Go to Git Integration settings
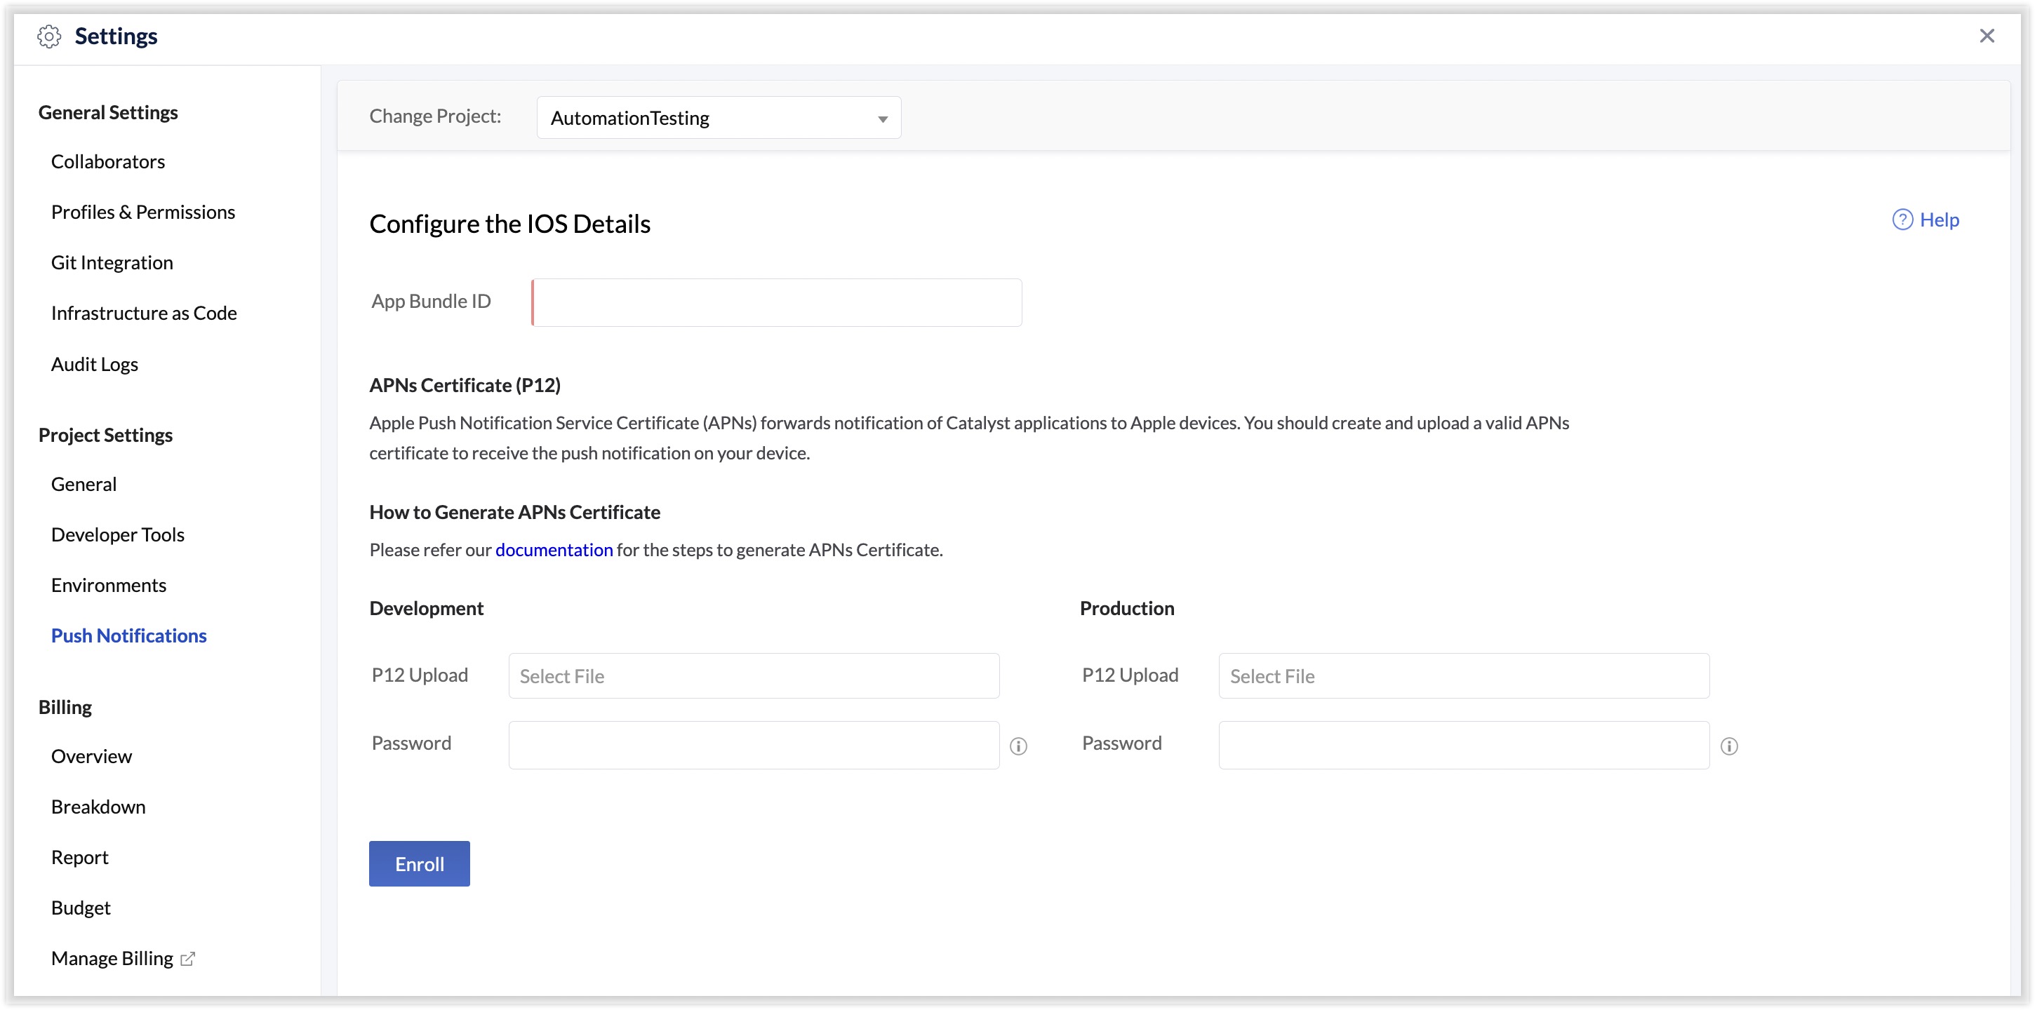Image resolution: width=2035 pixels, height=1010 pixels. pyautogui.click(x=112, y=262)
